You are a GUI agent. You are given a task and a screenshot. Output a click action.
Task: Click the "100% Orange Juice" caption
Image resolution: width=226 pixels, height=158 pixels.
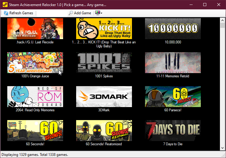pyautogui.click(x=35, y=76)
